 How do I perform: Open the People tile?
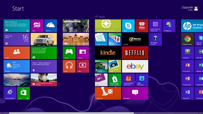(x=17, y=53)
